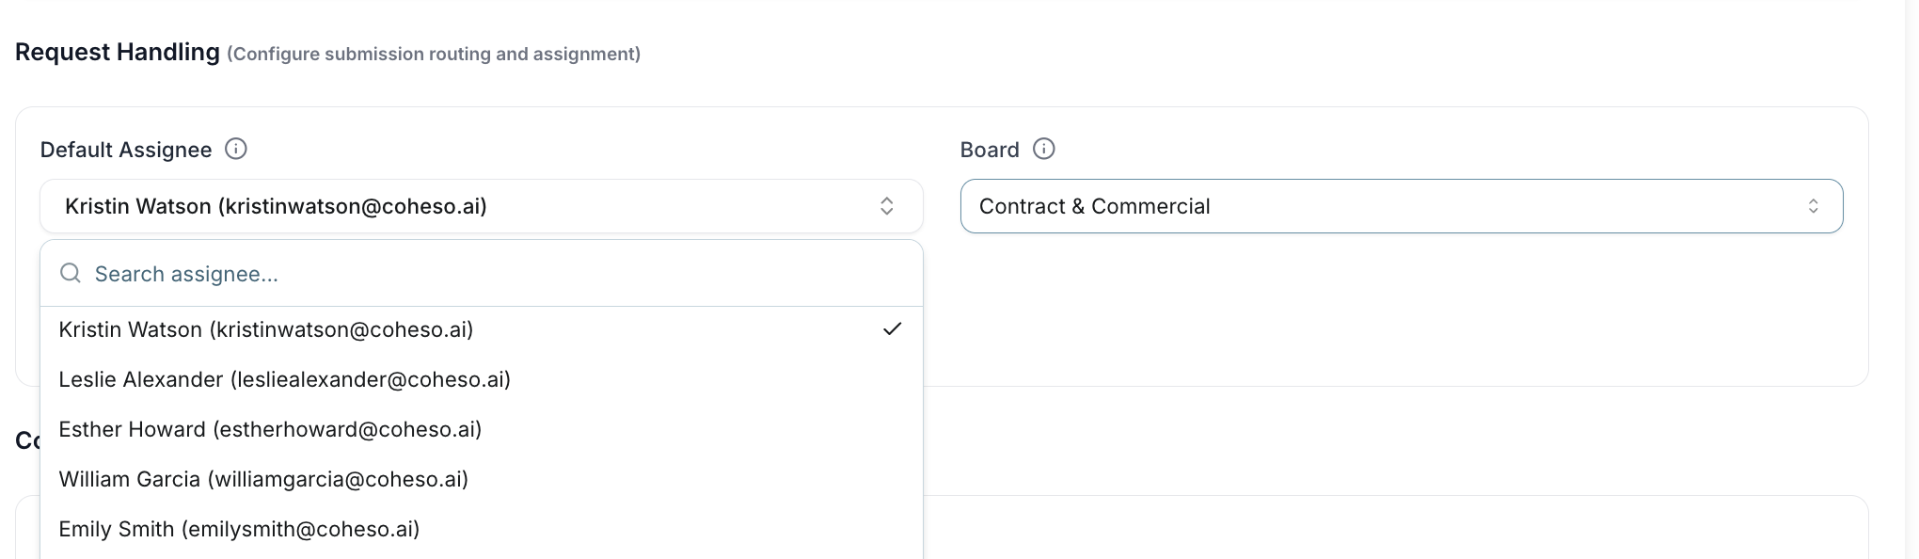
Task: Click the 'Configure submission routing and assignment' subtitle
Action: click(434, 54)
